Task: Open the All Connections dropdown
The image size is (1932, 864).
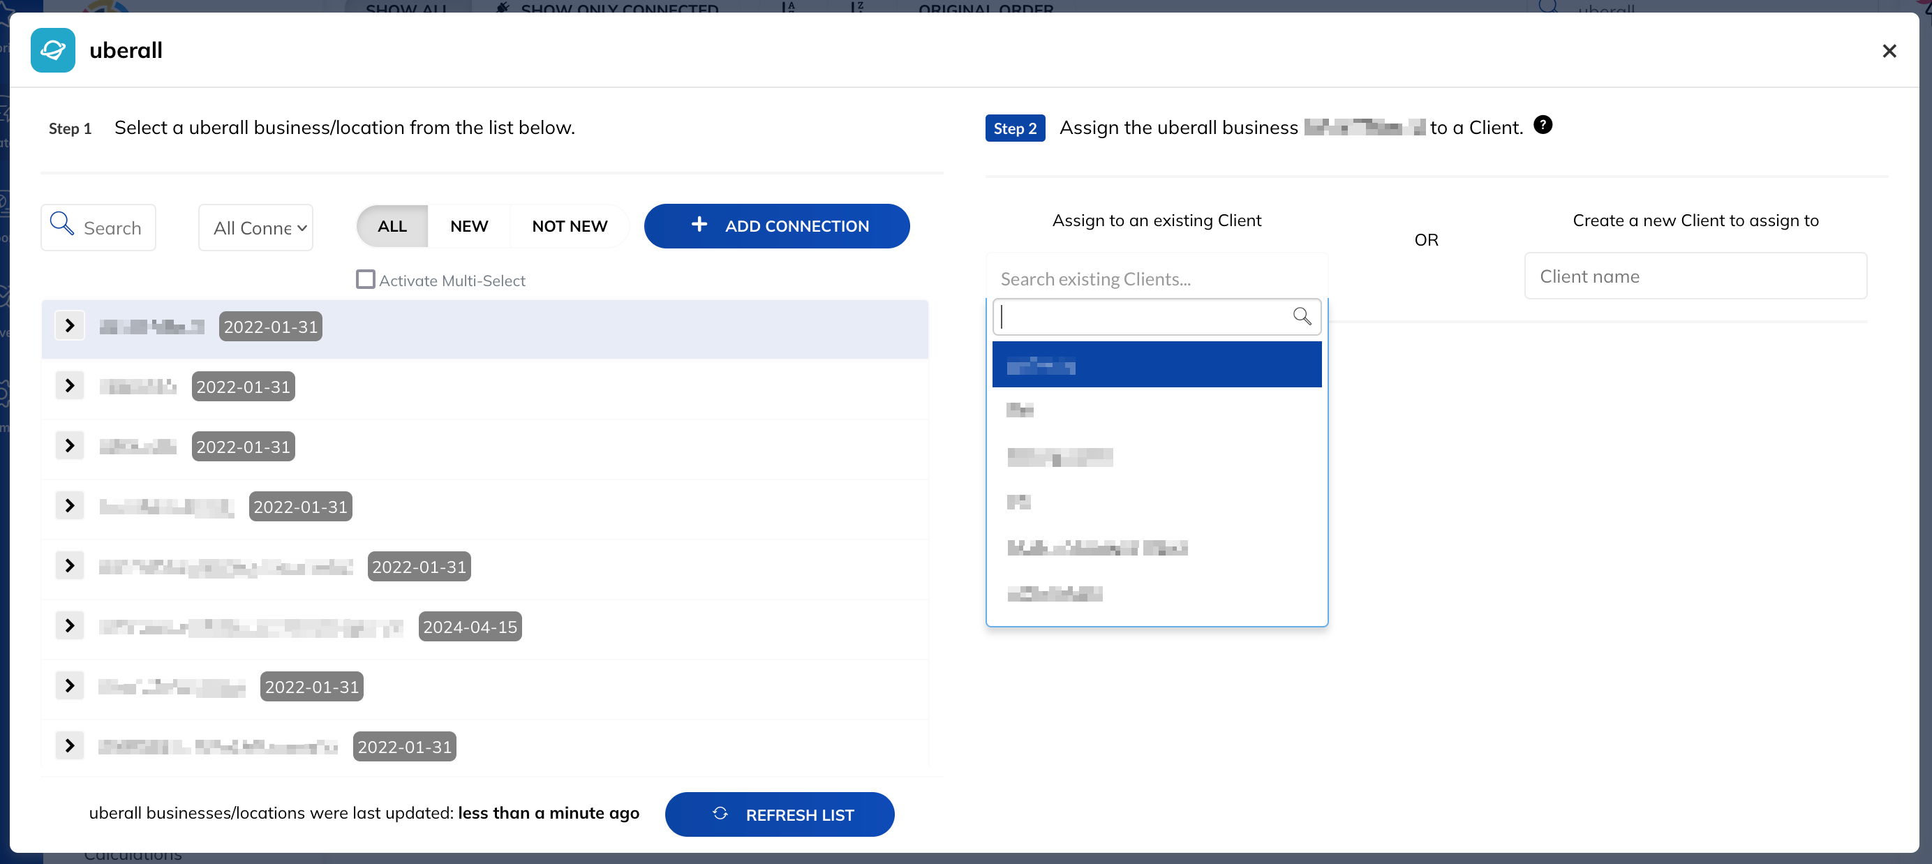Action: [x=255, y=228]
